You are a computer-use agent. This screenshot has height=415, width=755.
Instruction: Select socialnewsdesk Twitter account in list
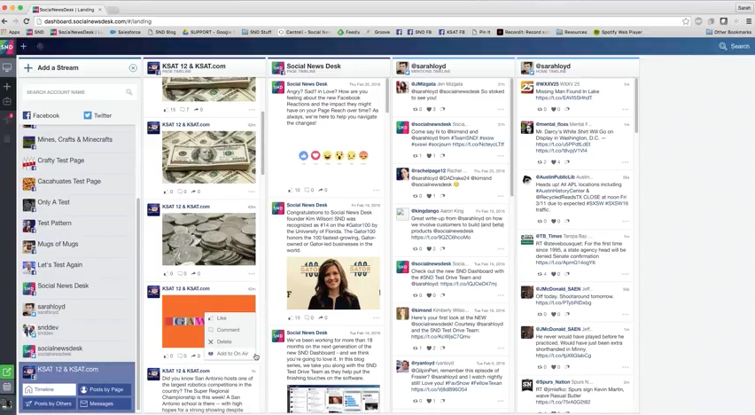pos(79,350)
